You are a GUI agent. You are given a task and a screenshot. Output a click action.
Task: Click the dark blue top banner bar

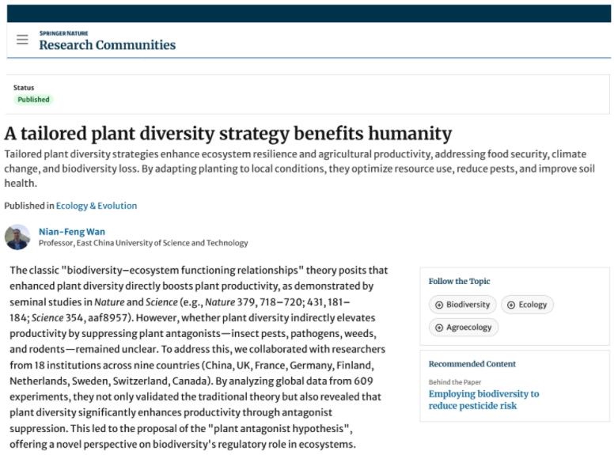point(307,13)
